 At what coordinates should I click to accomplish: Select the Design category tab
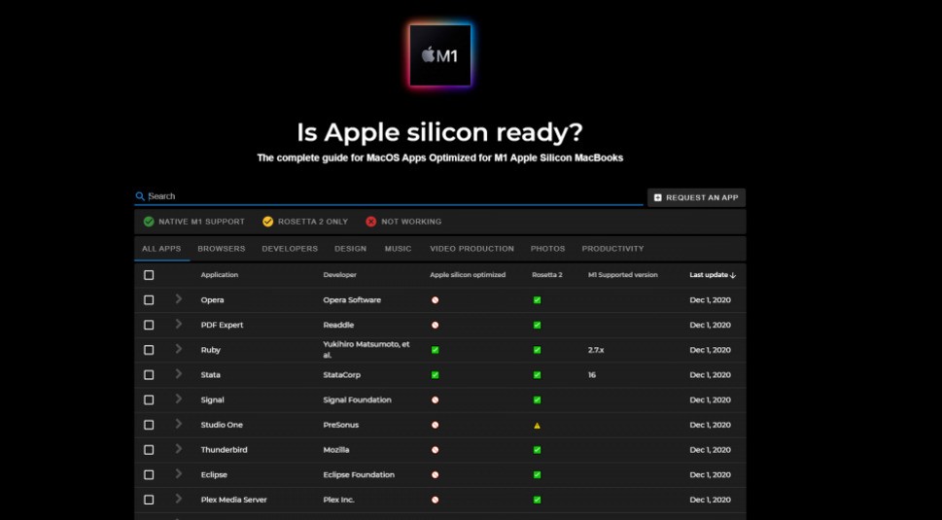tap(350, 249)
